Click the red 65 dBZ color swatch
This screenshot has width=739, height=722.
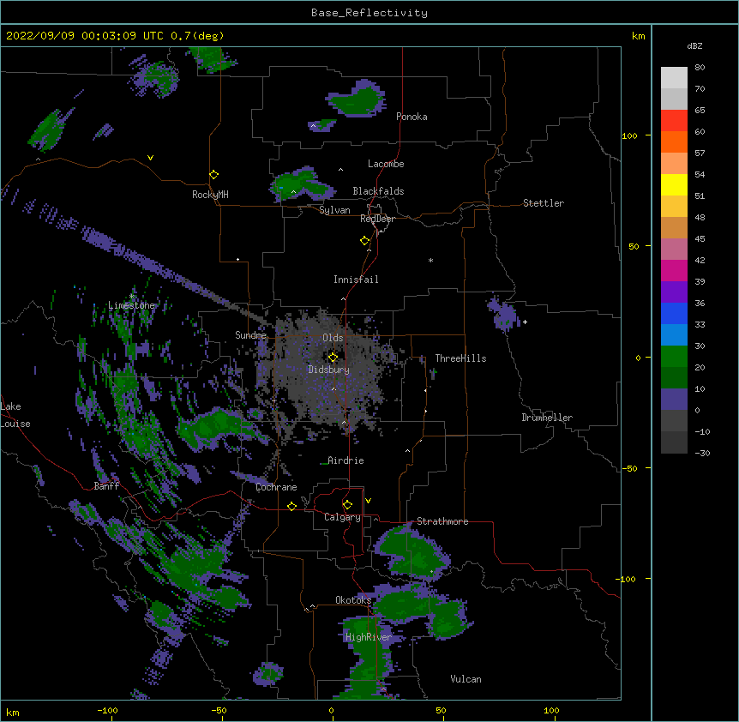tap(674, 121)
